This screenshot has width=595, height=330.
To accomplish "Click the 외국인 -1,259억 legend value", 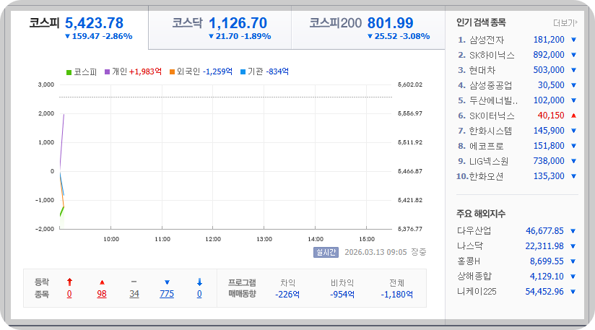I will (217, 71).
